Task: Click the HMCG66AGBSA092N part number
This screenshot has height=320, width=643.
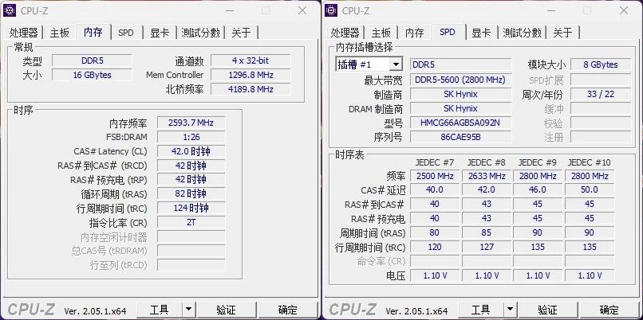Action: tap(460, 123)
